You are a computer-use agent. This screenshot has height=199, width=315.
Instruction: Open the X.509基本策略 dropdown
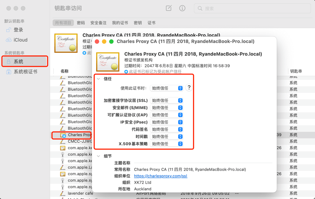(x=166, y=144)
